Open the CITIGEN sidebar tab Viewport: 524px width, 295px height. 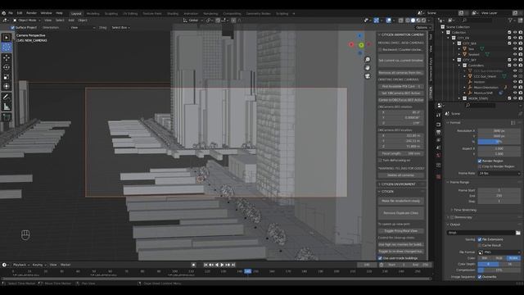pos(431,93)
